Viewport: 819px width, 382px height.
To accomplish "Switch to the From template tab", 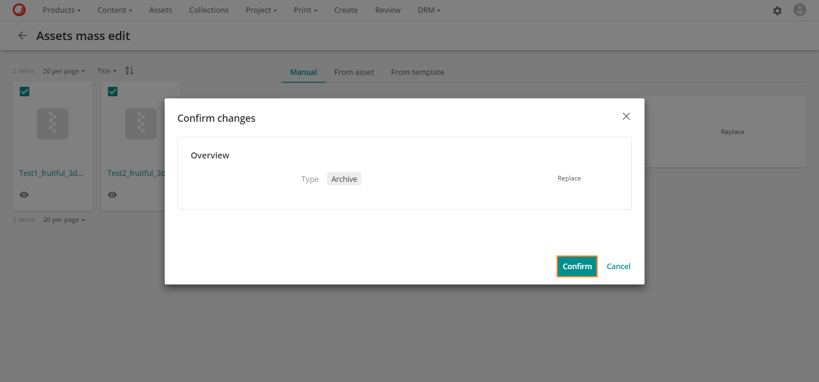I will (417, 72).
